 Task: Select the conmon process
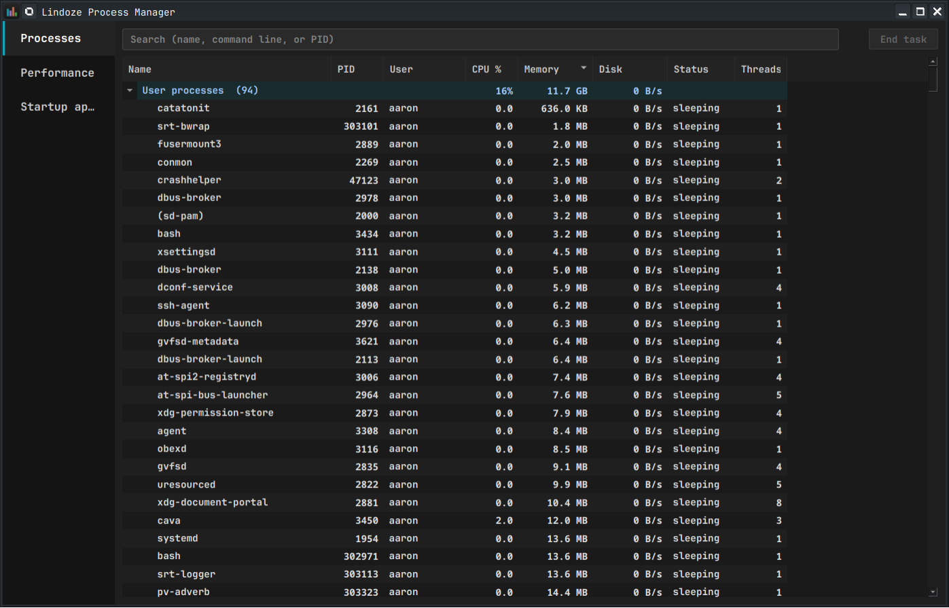pyautogui.click(x=454, y=162)
